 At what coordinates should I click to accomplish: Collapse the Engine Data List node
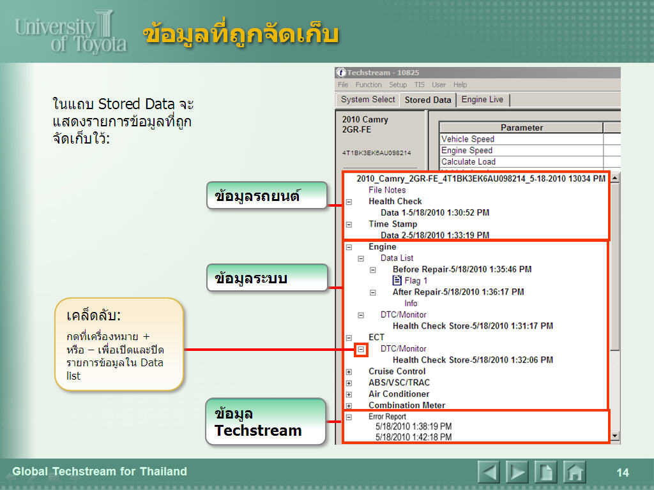click(x=361, y=259)
